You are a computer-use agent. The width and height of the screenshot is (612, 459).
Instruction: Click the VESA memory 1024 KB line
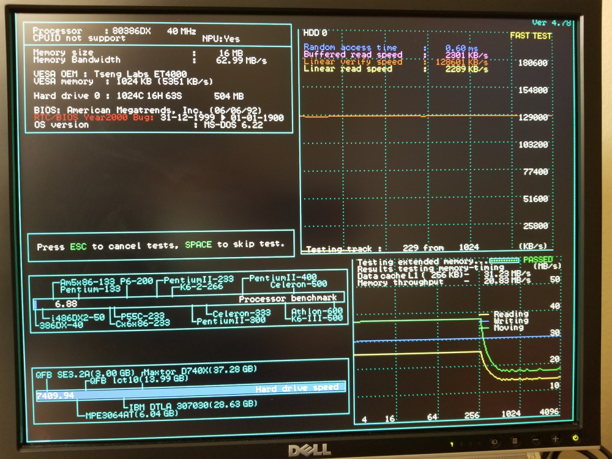tap(123, 81)
